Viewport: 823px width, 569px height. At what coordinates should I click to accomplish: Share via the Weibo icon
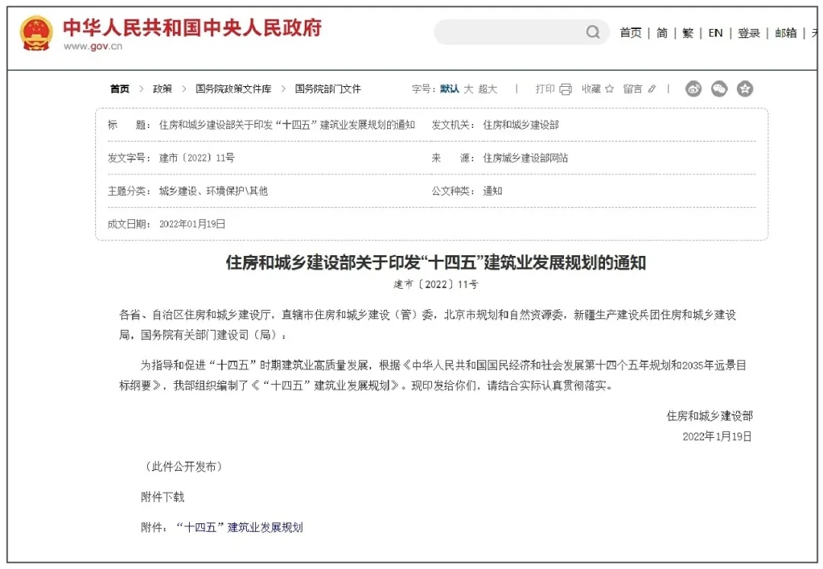(x=693, y=88)
